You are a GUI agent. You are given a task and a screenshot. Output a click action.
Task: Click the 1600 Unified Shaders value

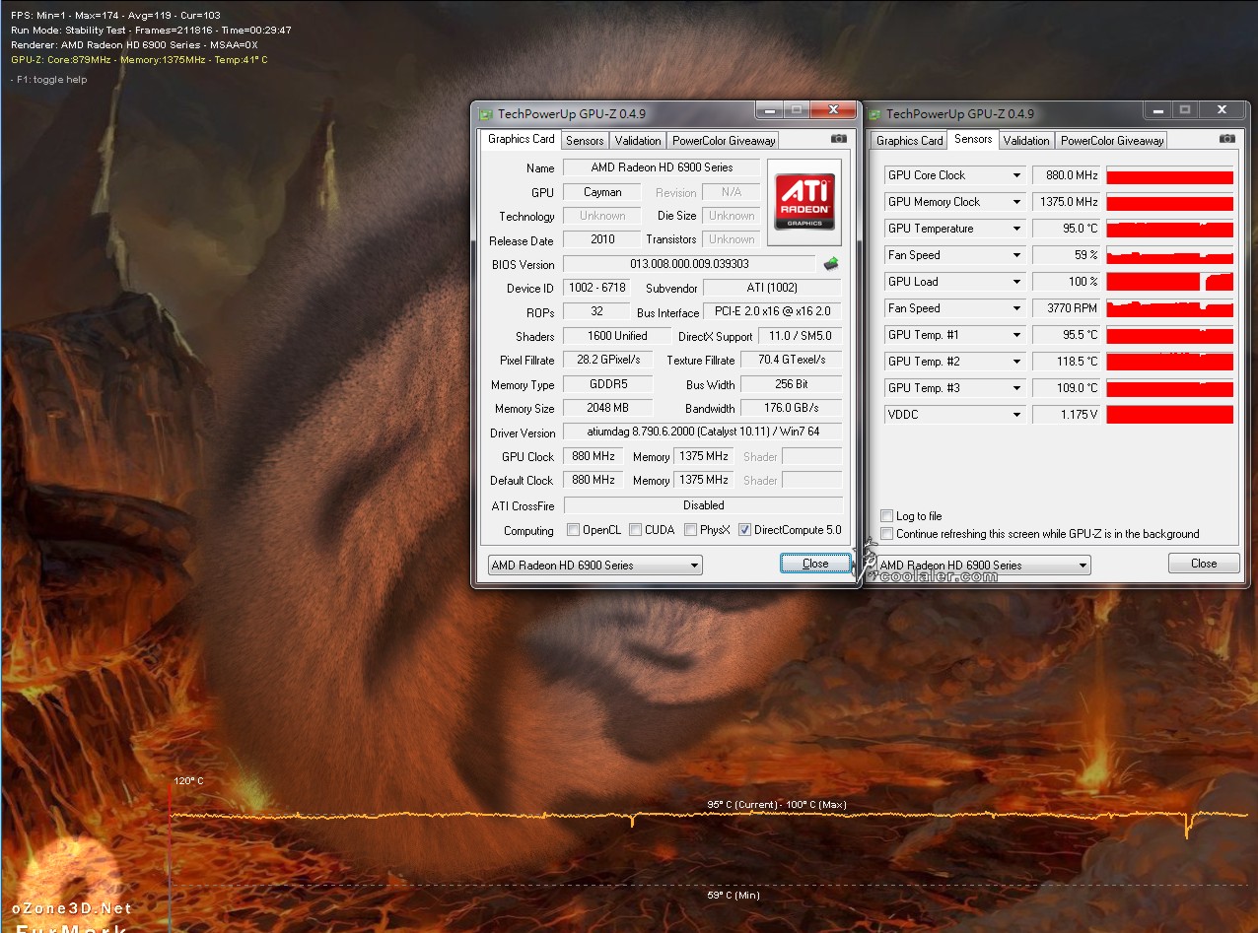[617, 336]
